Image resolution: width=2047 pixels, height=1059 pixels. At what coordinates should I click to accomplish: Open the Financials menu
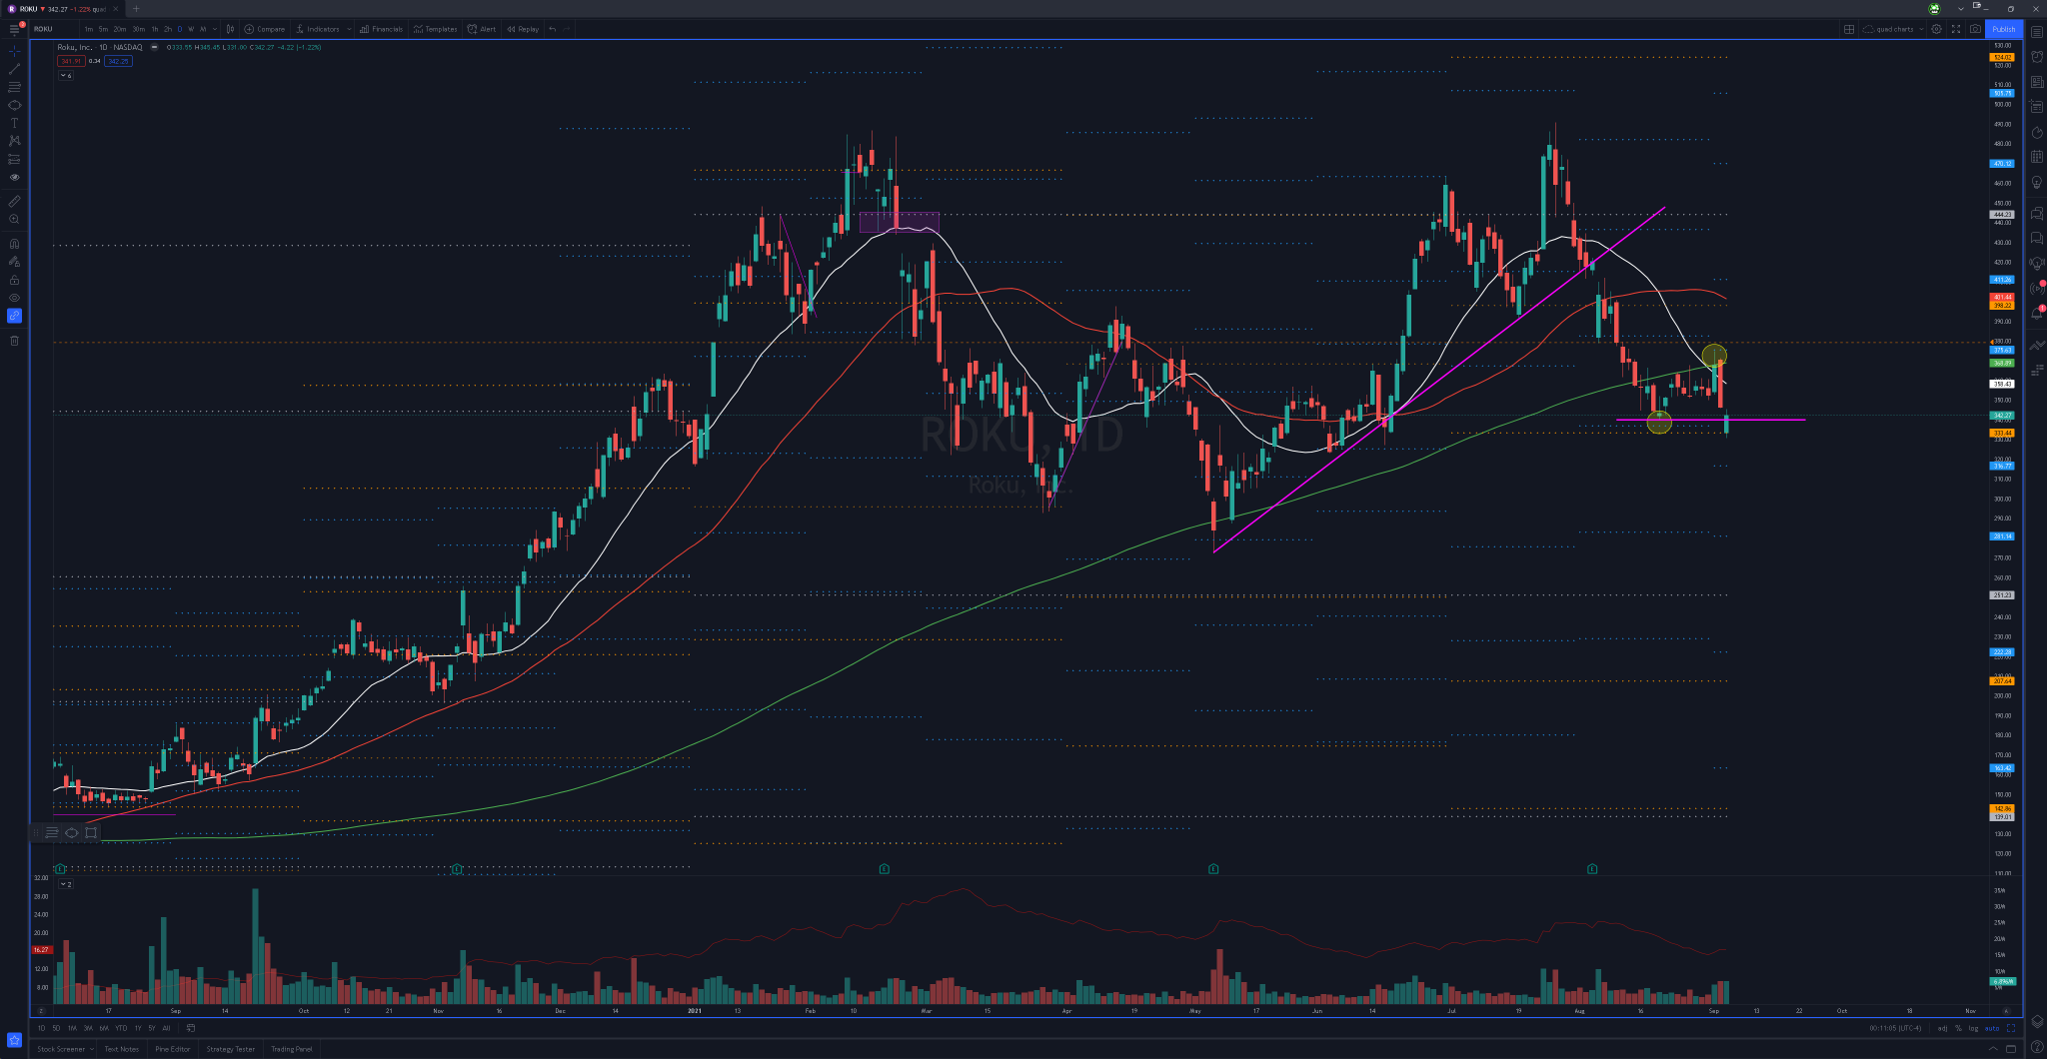click(381, 29)
